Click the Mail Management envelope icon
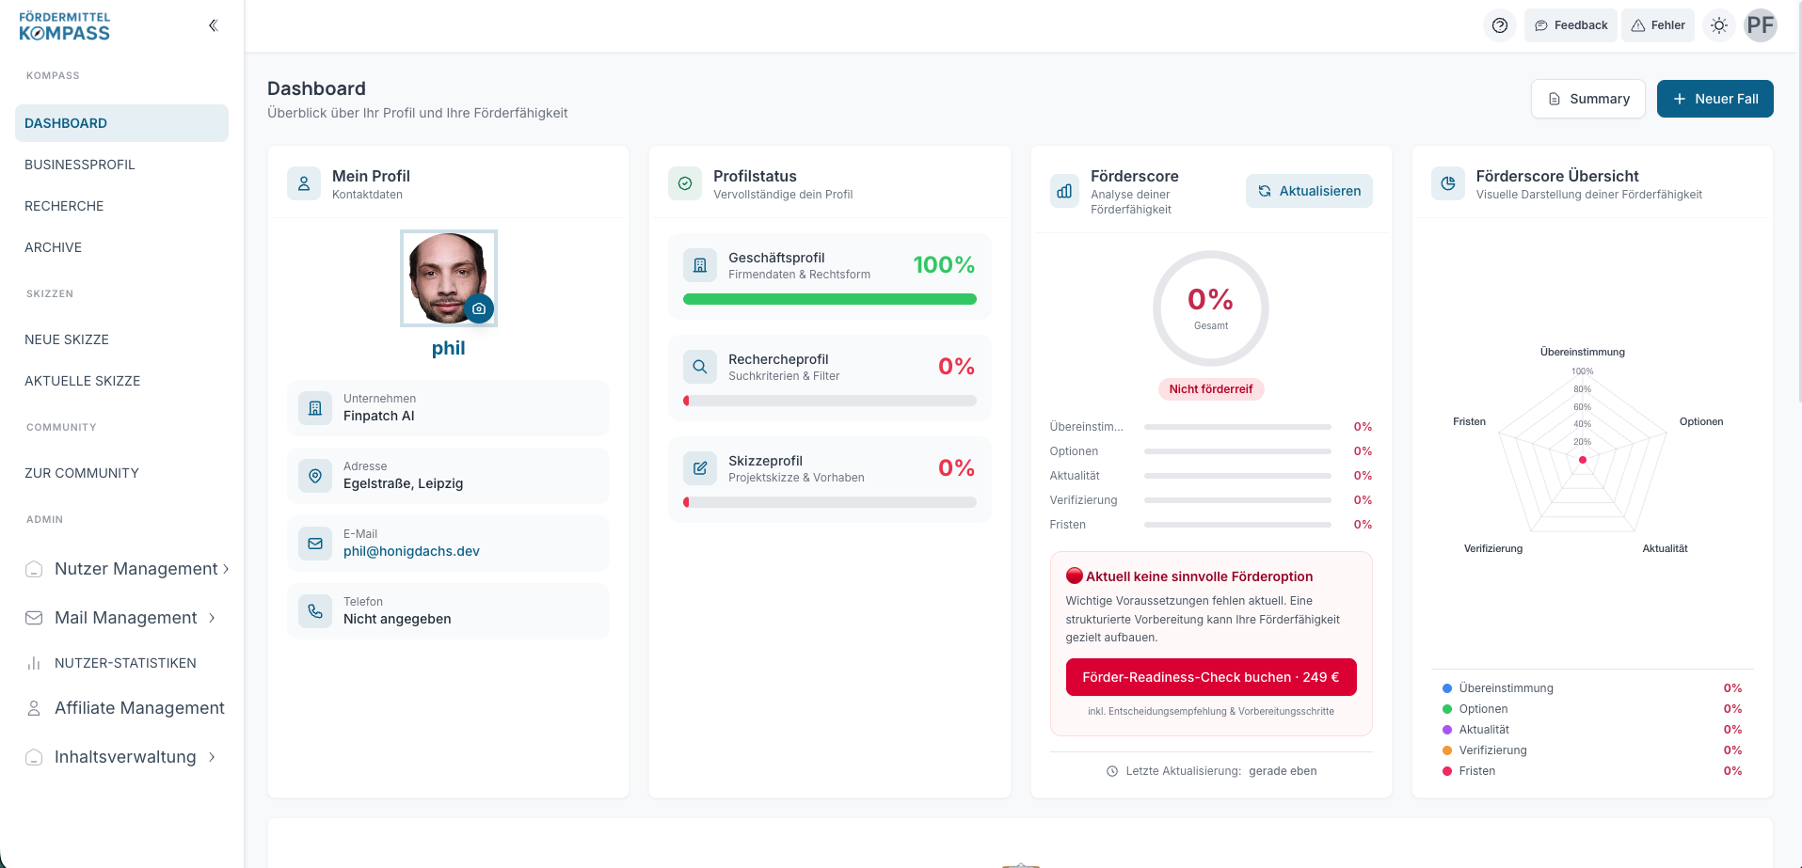 (34, 618)
